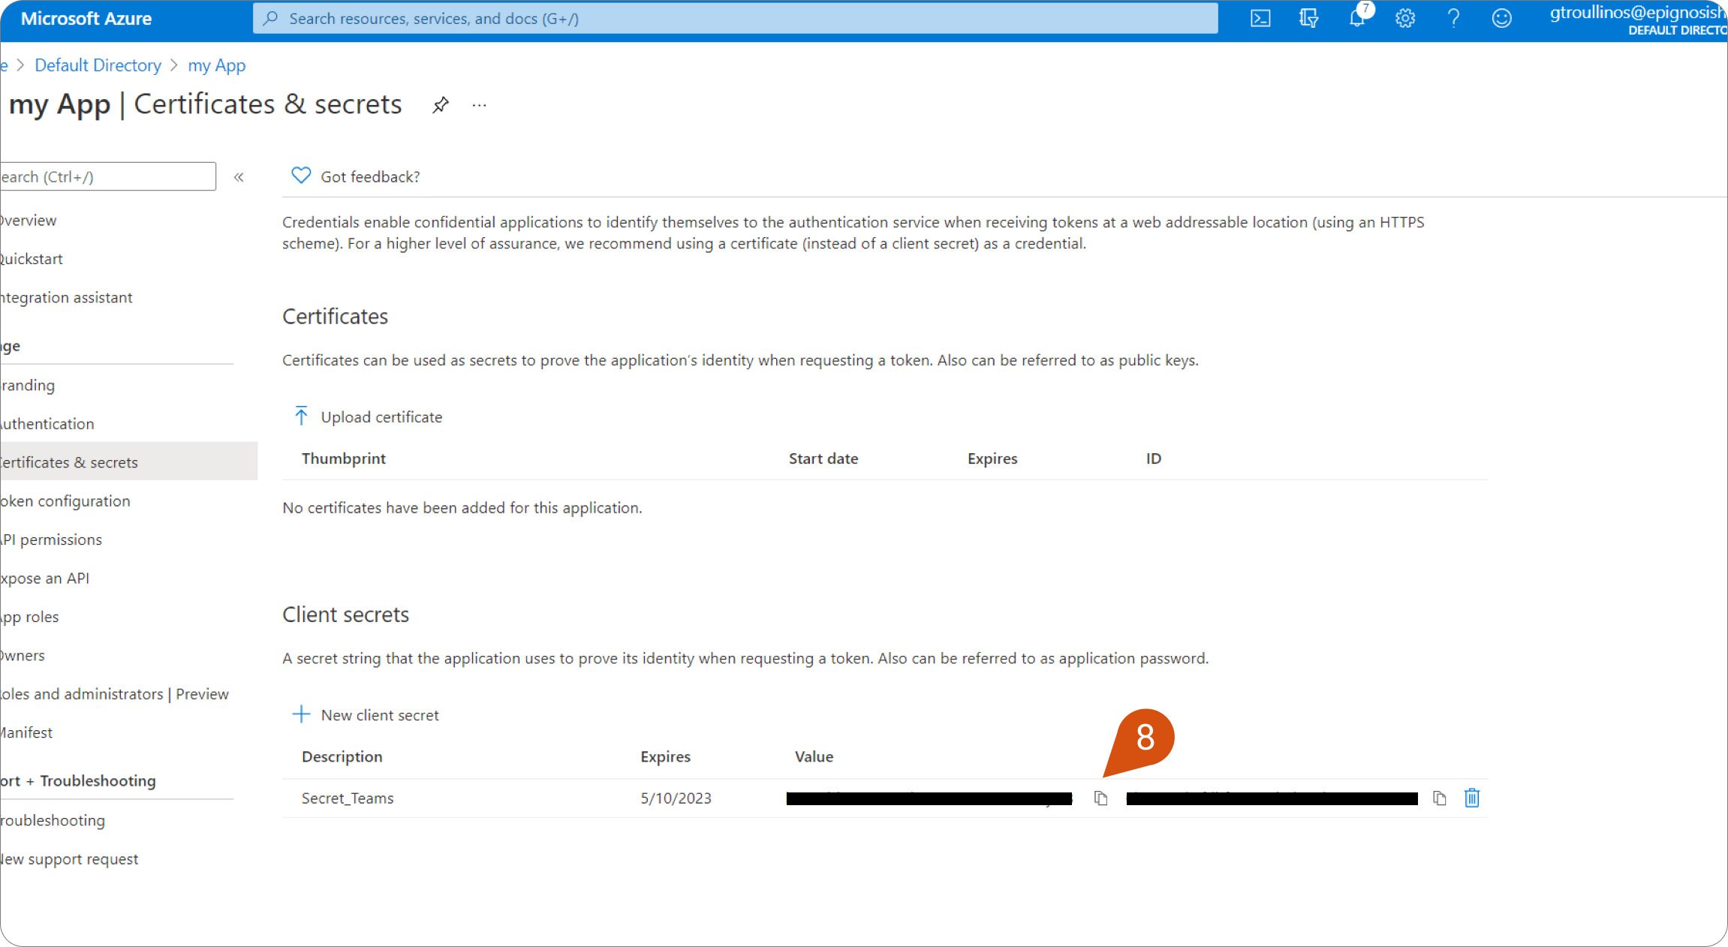Open the Authentication menu item
This screenshot has height=947, width=1728.
tap(47, 424)
